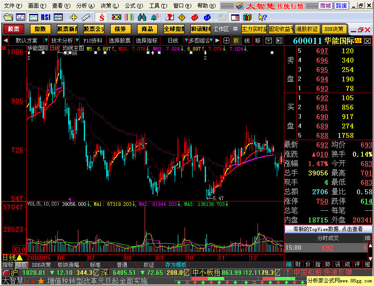Select the DDE决策 template tab below chart
Image resolution: width=374 pixels, height=286 pixels.
[x=41, y=265]
